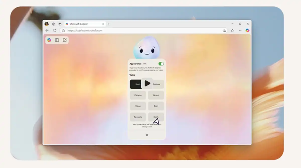This screenshot has height=168, width=301.
Task: Disable the Appearance toggle
Action: (x=161, y=64)
